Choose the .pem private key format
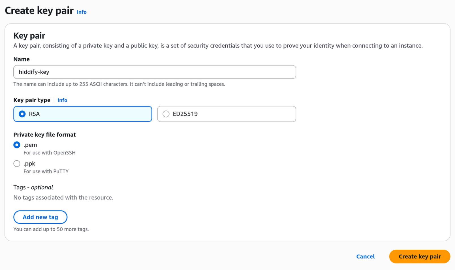Image resolution: width=455 pixels, height=270 pixels. [x=17, y=145]
